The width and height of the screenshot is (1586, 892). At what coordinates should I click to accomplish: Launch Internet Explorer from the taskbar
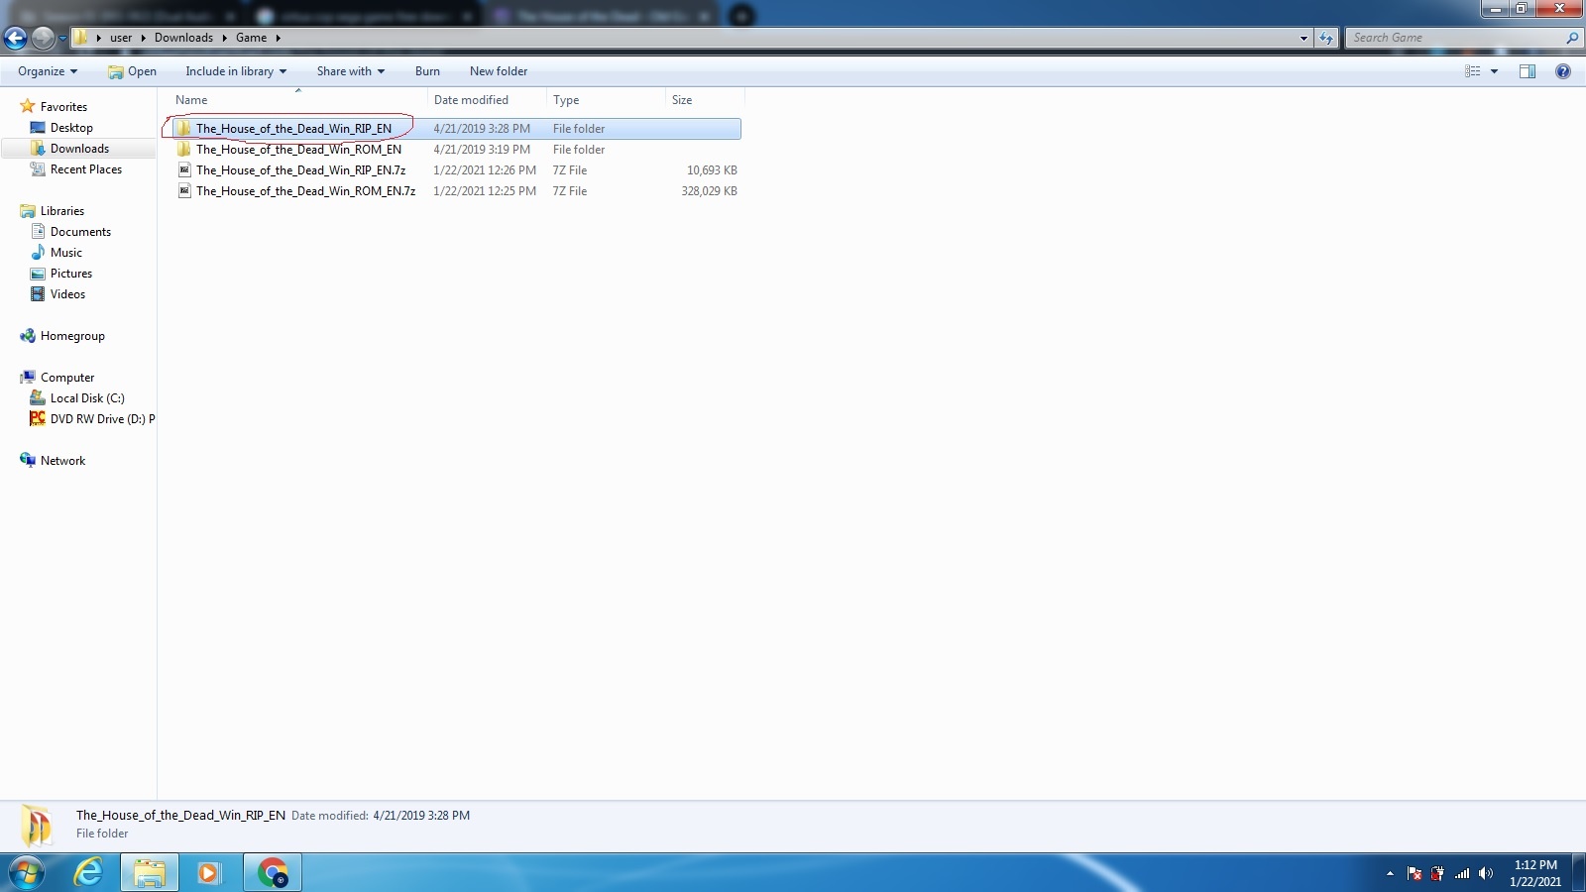coord(88,872)
